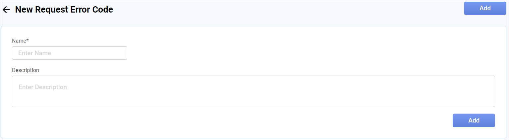The image size is (509, 140).
Task: Activate the required Name field
Action: point(70,53)
